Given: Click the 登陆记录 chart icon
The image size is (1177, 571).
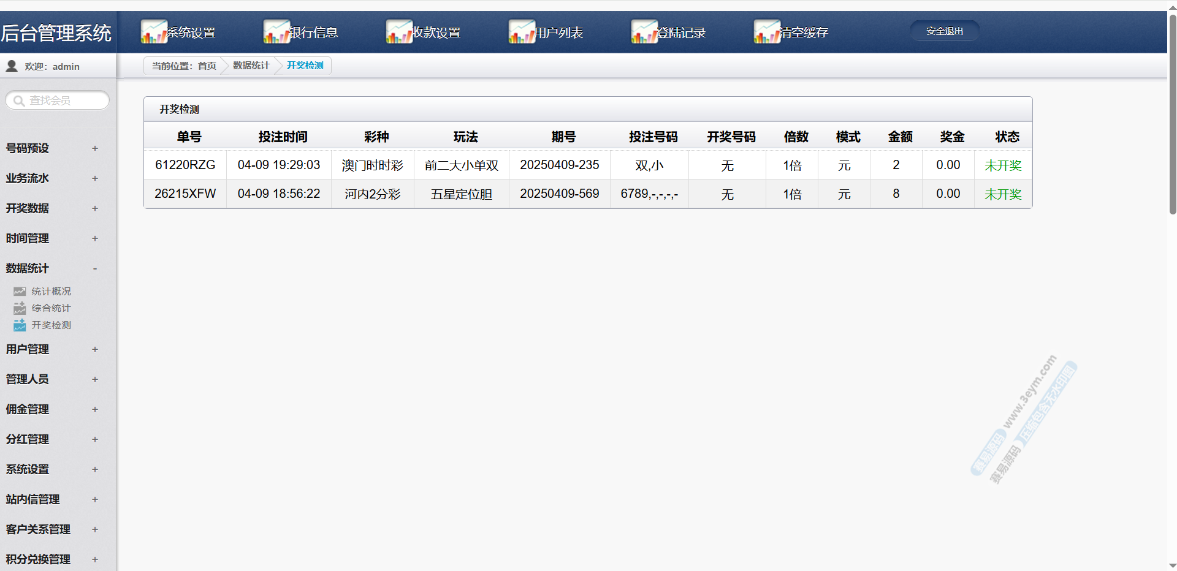Looking at the screenshot, I should click(644, 32).
